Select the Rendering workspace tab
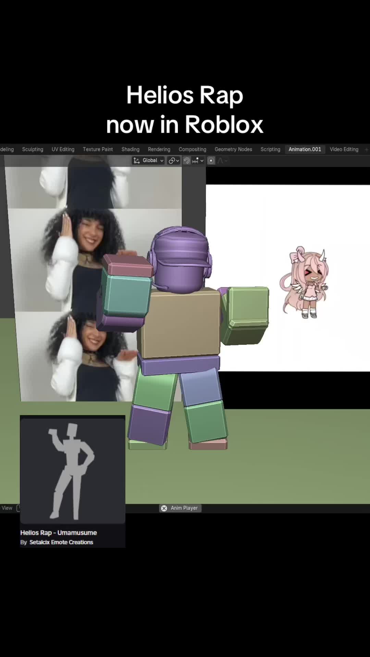Image resolution: width=370 pixels, height=657 pixels. (159, 149)
